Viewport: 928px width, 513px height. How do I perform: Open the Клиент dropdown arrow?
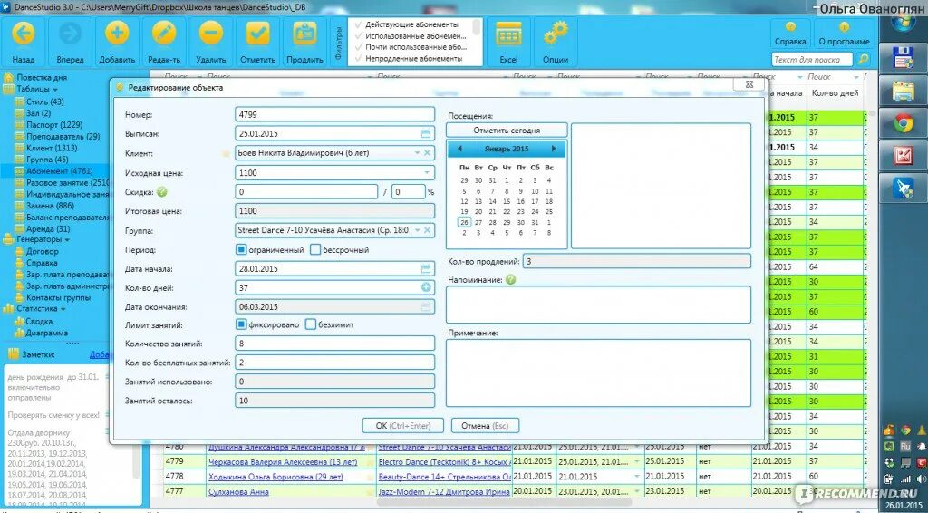click(417, 153)
